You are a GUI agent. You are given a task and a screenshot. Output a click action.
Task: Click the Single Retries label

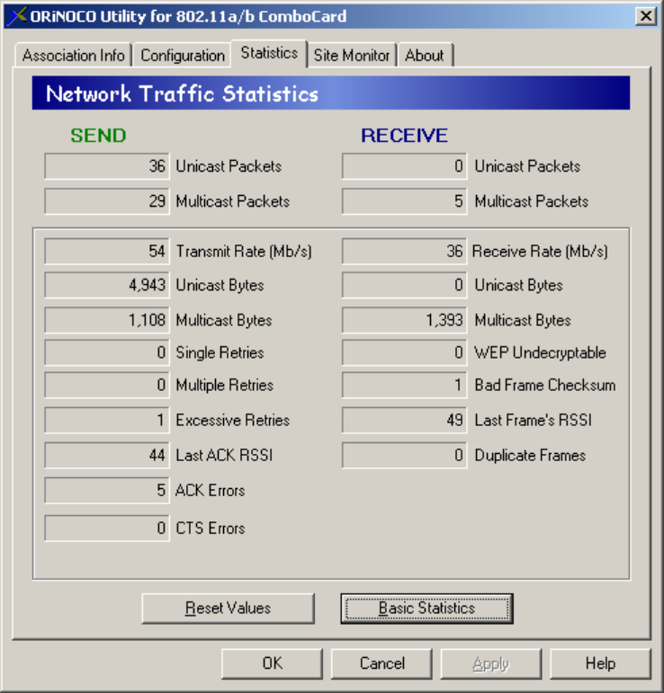(220, 352)
